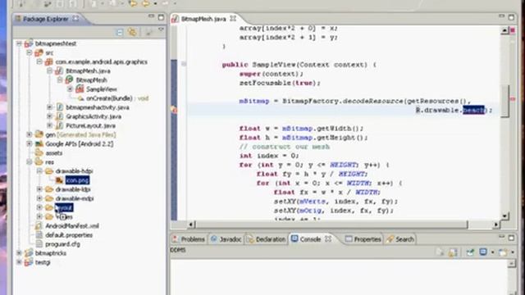Expand bitmapmeshactivity.java in the tree
525x295 pixels.
pyautogui.click(x=49, y=107)
